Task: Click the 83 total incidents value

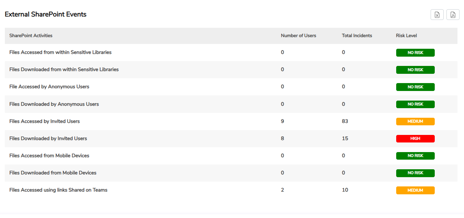Action: (345, 121)
